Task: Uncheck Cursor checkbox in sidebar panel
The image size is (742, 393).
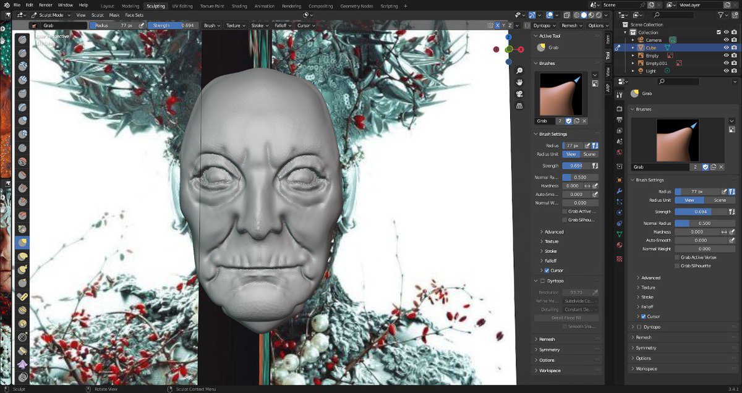Action: coord(547,271)
